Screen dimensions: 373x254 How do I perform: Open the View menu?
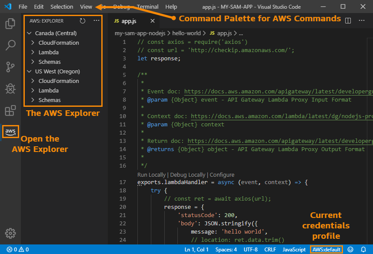86,7
